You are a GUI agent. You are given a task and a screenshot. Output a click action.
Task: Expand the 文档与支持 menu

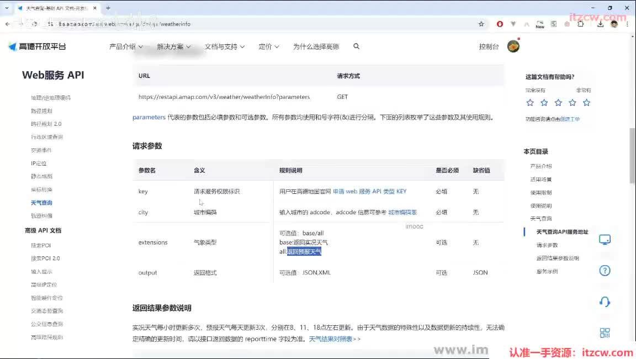[x=224, y=46]
